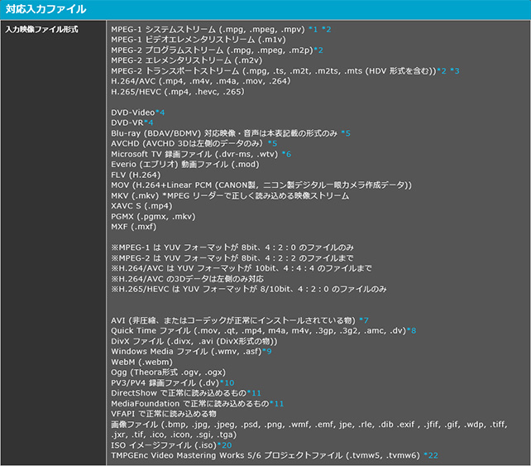Click the ※H.264/AVC 10bit 4:4:4 note

pos(242,268)
